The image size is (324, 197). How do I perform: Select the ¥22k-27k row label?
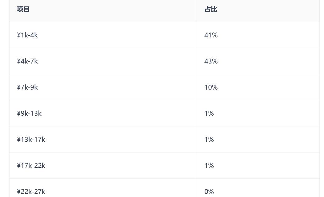(x=31, y=192)
